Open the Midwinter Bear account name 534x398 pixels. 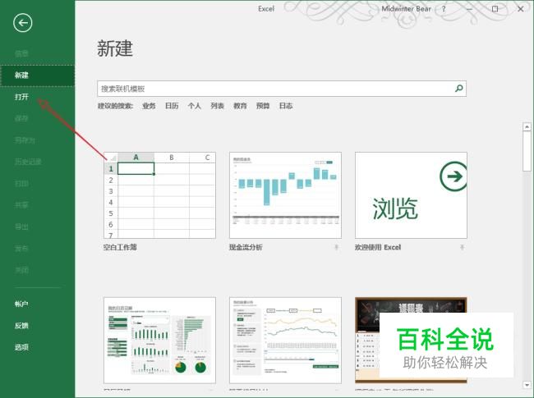406,9
